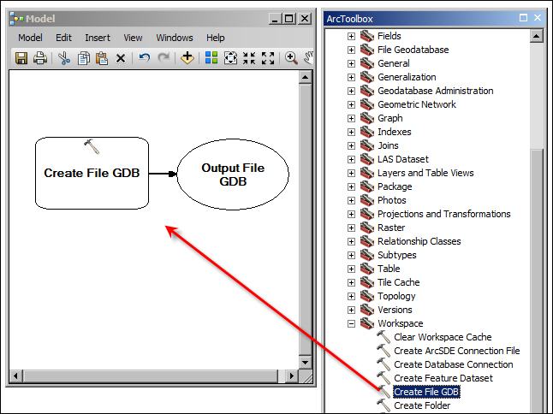The height and width of the screenshot is (414, 553).
Task: Click the Print icon in toolbar
Action: tap(39, 58)
